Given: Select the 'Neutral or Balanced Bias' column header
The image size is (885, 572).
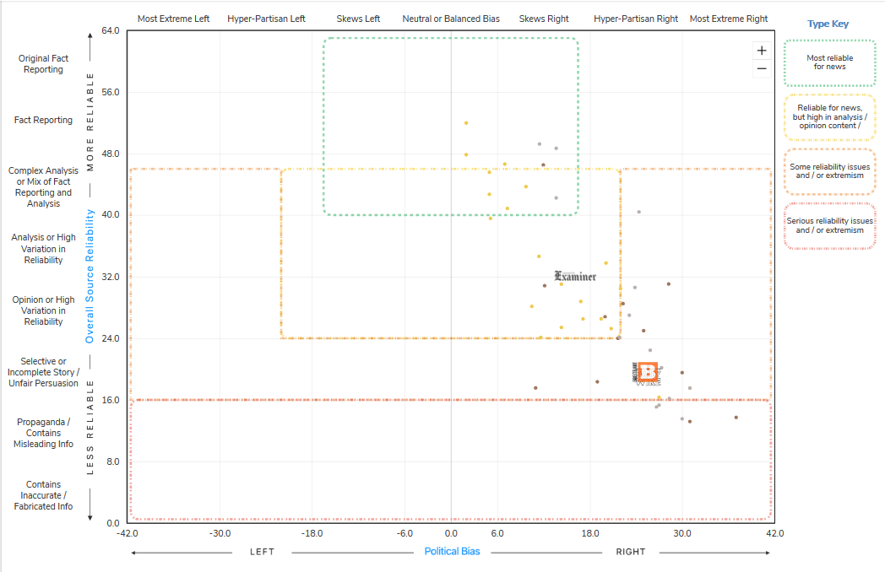Looking at the screenshot, I should point(450,19).
